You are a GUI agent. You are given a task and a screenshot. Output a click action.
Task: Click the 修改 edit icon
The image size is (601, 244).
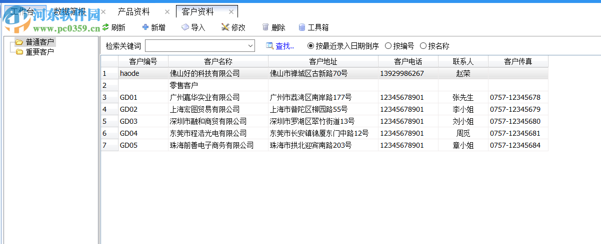click(225, 27)
